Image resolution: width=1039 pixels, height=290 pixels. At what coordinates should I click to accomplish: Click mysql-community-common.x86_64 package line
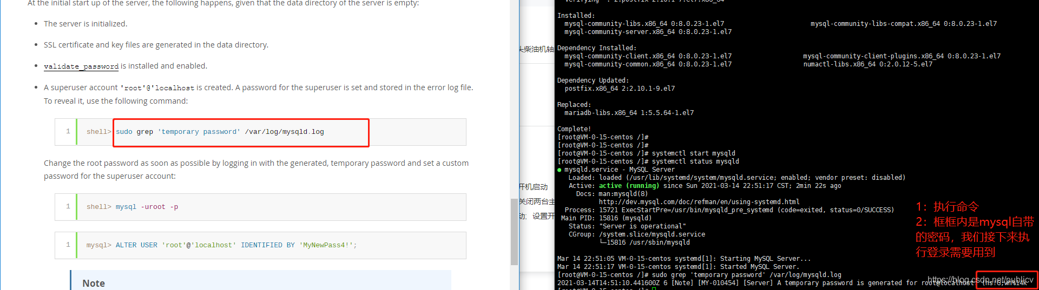pyautogui.click(x=648, y=64)
